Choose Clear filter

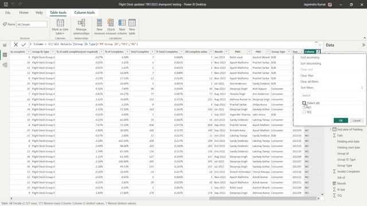pyautogui.click(x=307, y=76)
